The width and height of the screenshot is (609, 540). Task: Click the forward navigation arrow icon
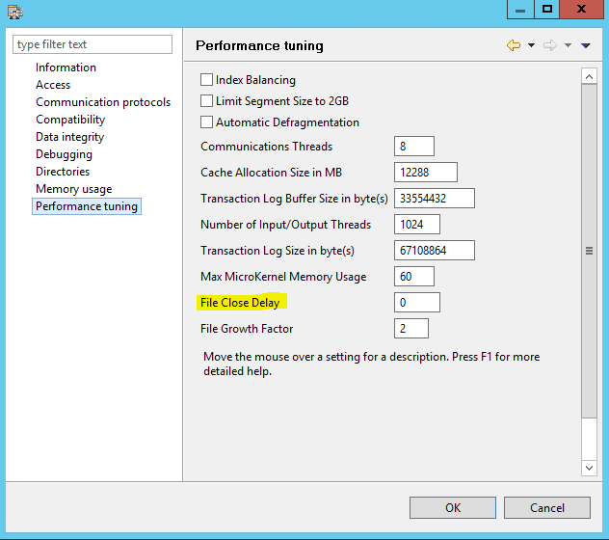[x=550, y=46]
